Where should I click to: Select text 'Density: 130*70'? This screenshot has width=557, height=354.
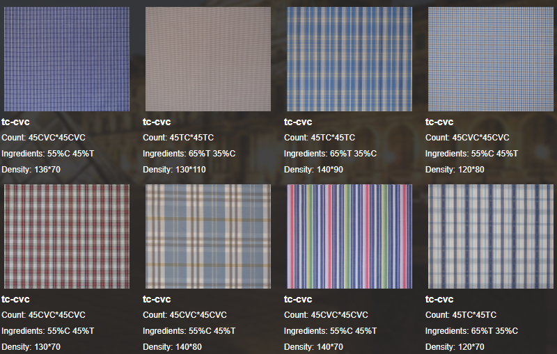pyautogui.click(x=31, y=347)
